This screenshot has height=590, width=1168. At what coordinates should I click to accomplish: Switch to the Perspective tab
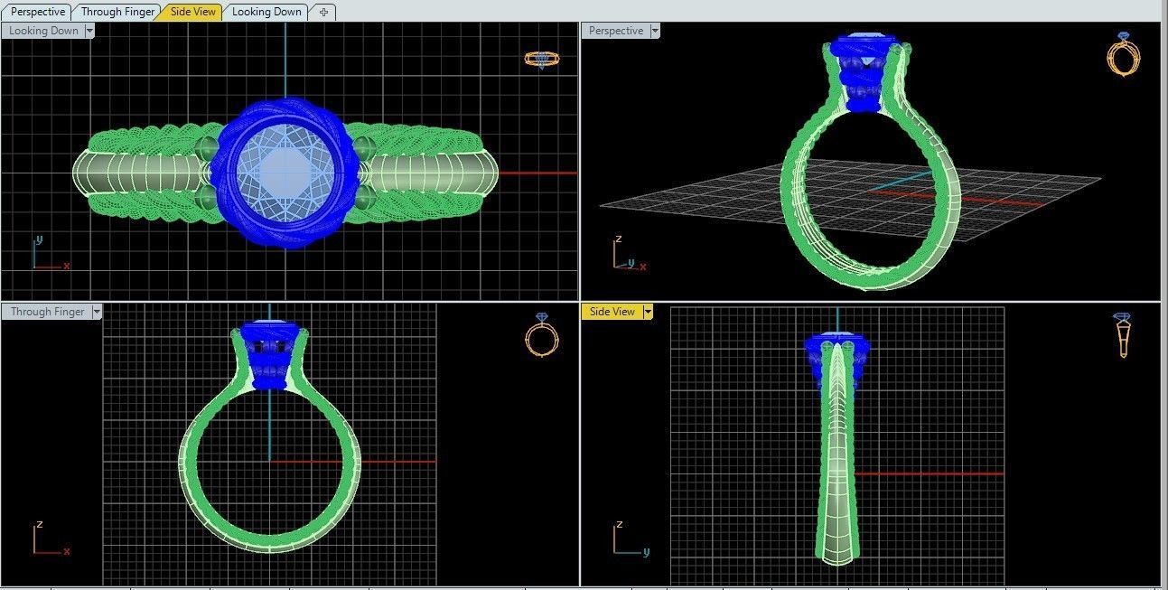(36, 11)
